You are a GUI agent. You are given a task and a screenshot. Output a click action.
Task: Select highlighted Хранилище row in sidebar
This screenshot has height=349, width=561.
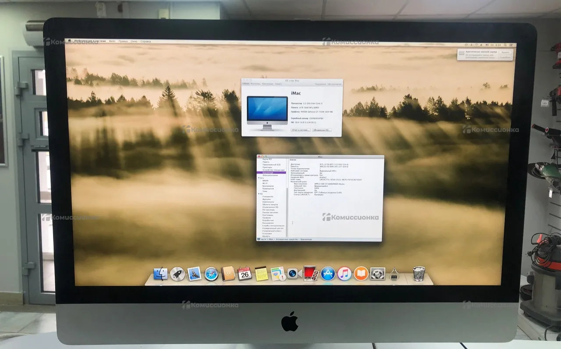pos(271,173)
